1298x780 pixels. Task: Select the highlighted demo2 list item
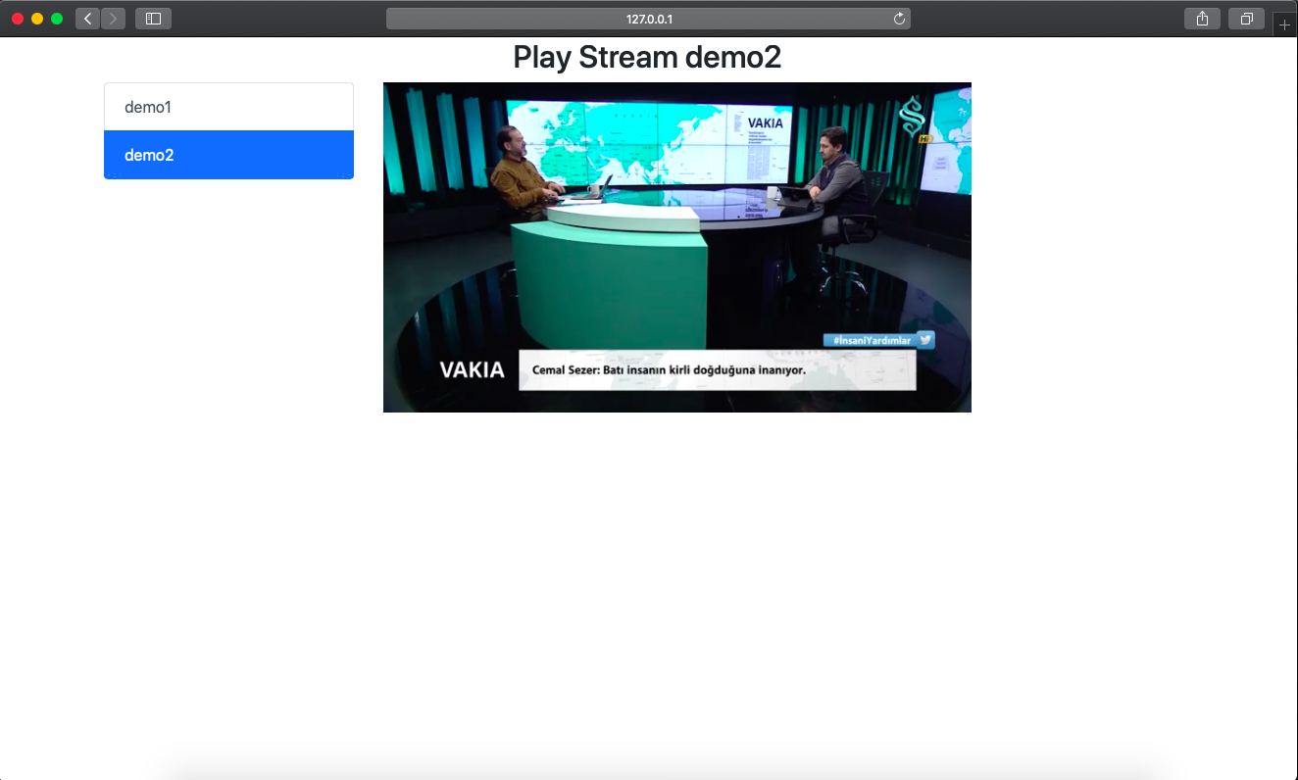click(x=228, y=155)
